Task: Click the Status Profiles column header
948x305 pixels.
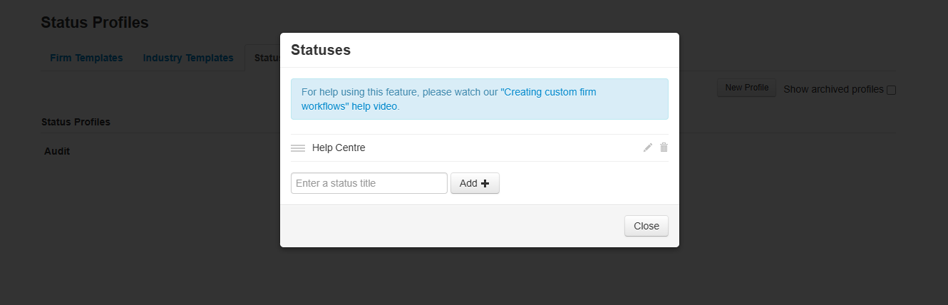Action: click(x=76, y=122)
